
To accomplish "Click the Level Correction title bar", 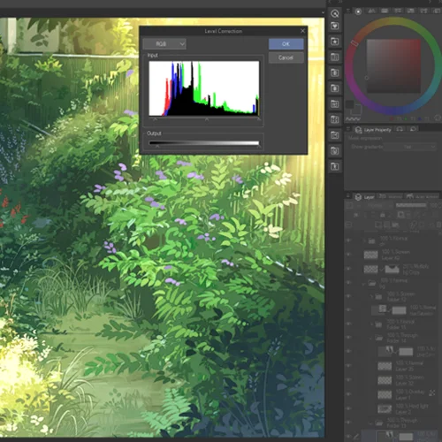I will 223,31.
